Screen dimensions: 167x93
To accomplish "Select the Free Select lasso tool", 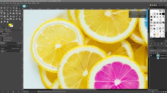I will [x=8, y=8].
